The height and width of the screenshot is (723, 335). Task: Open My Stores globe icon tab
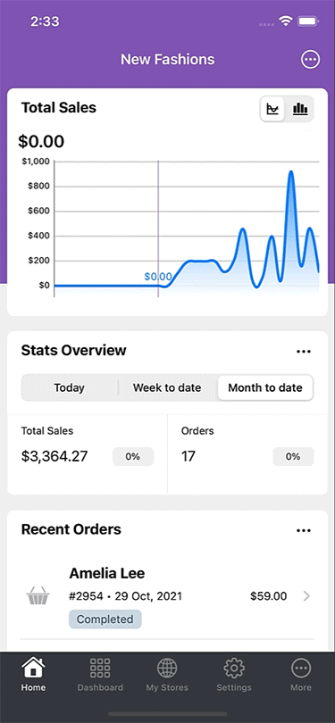pos(167,667)
